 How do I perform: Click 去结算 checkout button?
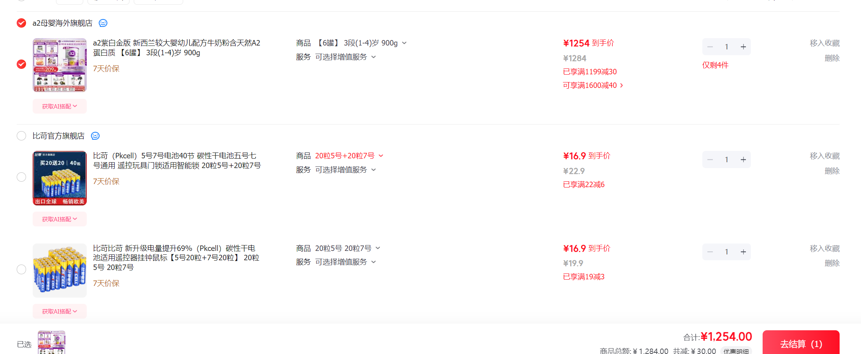801,343
